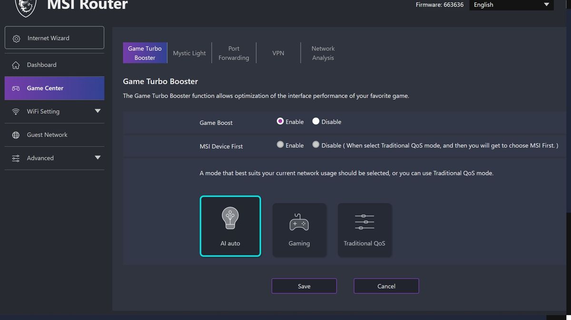Switch to the Game Turbo Booster tab
The image size is (571, 320).
(x=145, y=53)
